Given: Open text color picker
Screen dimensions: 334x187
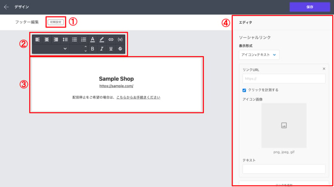Looking at the screenshot, I should tap(93, 39).
